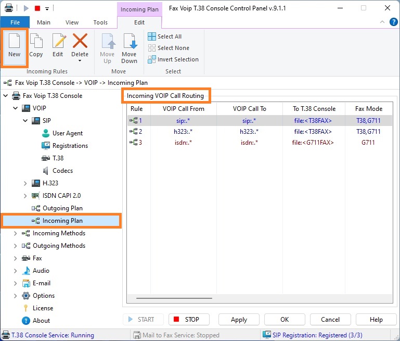Click the red Delete rule icon
Image resolution: width=400 pixels, height=341 pixels.
point(80,41)
